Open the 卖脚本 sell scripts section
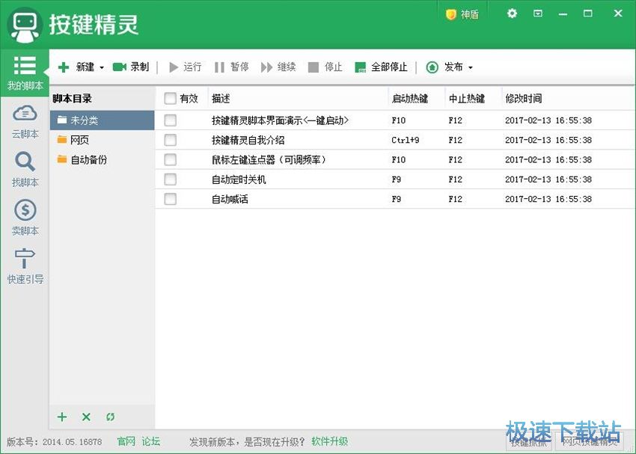Screen dimensions: 636x454 pyautogui.click(x=25, y=218)
